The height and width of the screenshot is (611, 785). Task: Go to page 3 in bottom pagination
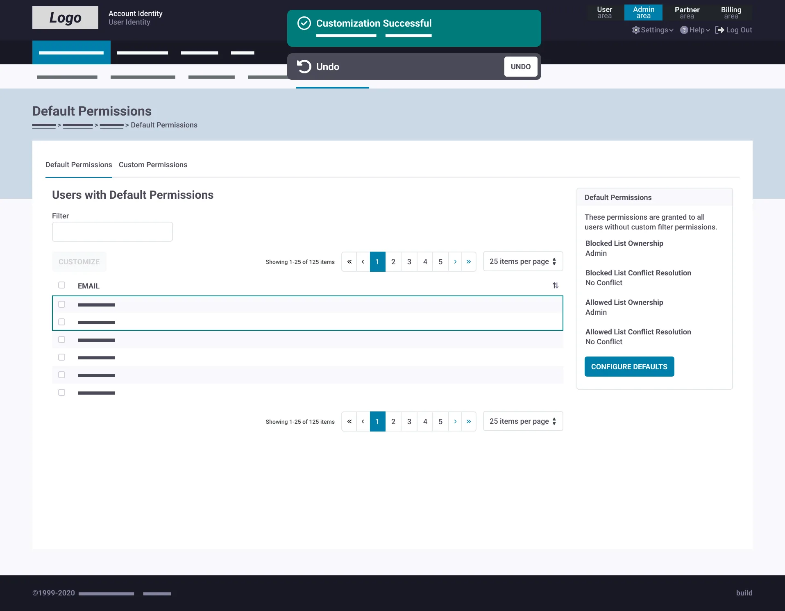[409, 421]
